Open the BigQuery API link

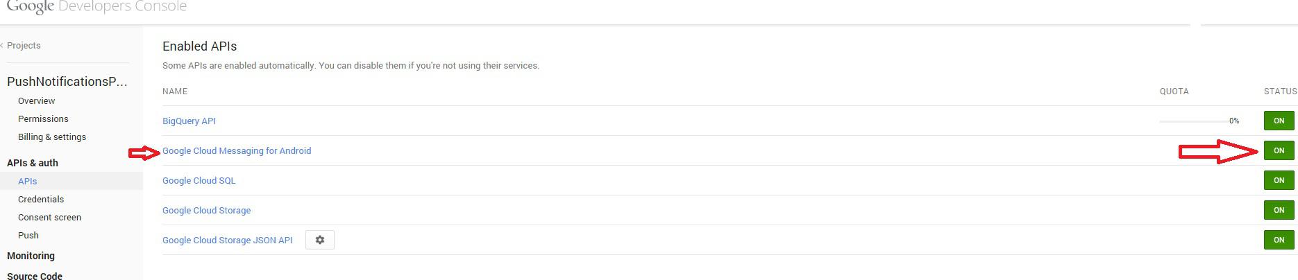(x=189, y=121)
